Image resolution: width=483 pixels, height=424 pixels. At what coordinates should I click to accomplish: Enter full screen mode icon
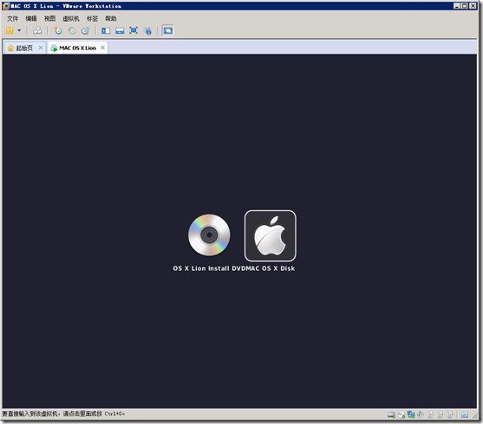coord(134,30)
